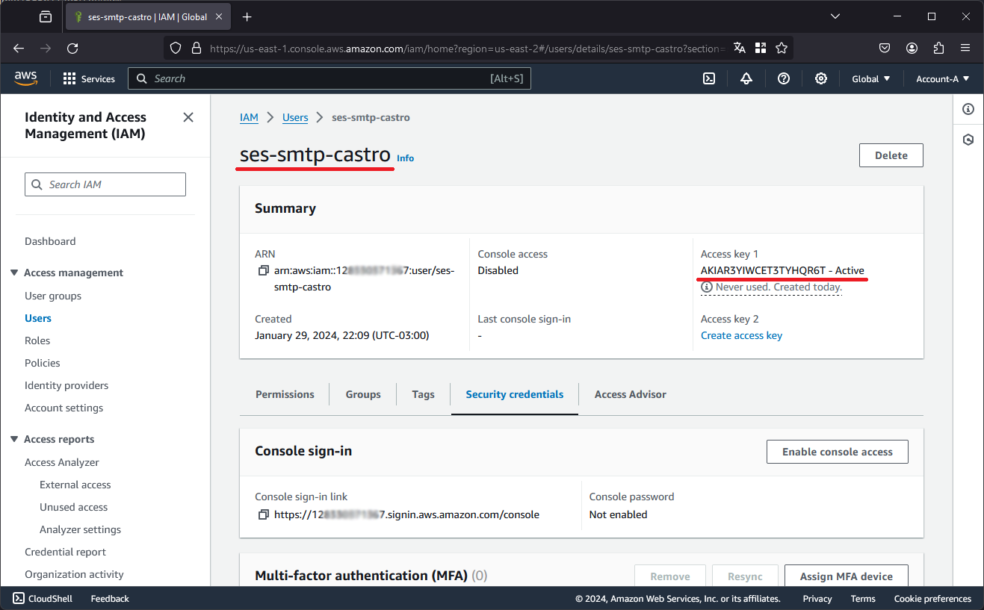Open User groups in the sidebar
Screen dimensions: 984x610
tap(53, 296)
